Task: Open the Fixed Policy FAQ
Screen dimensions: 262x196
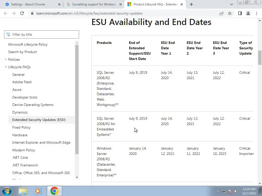Action: pos(21,128)
